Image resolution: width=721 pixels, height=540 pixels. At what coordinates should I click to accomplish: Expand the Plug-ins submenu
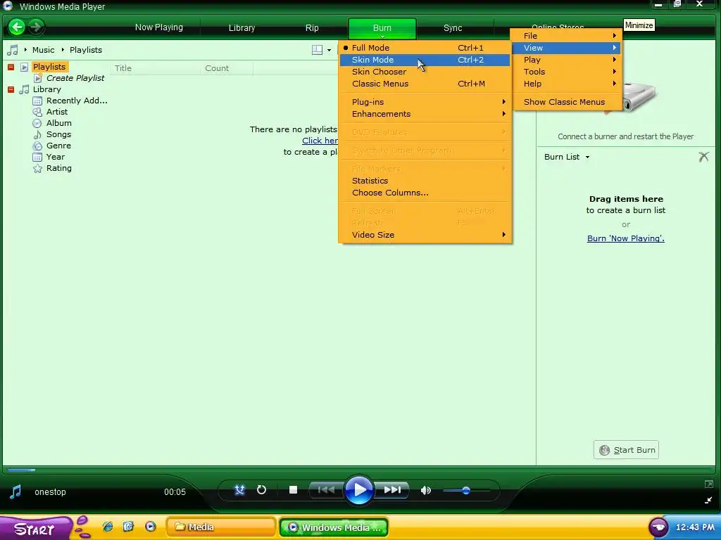(x=425, y=102)
